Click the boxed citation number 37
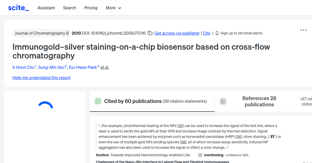 [272, 136]
